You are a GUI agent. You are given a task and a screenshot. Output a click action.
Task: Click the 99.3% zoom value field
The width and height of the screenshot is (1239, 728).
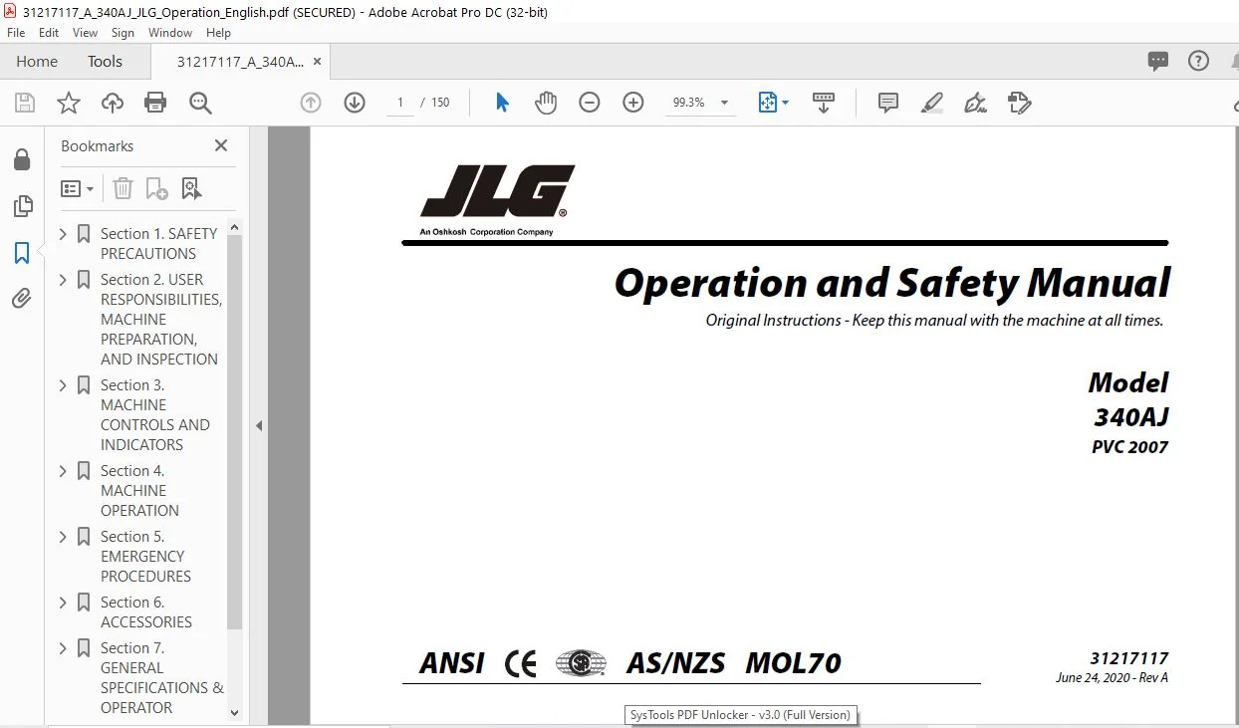tap(689, 103)
